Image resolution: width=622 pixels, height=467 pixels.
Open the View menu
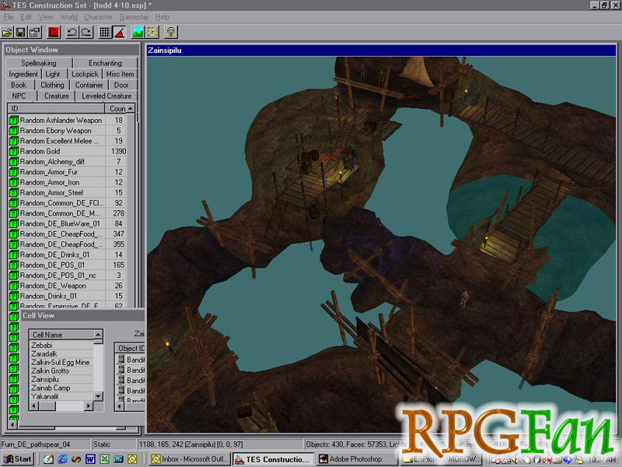tap(46, 17)
